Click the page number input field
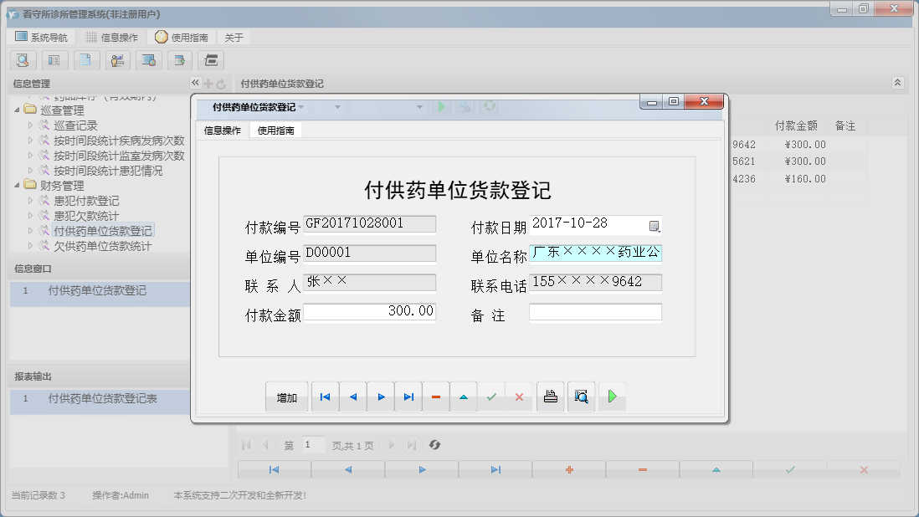The height and width of the screenshot is (517, 919). coord(314,445)
